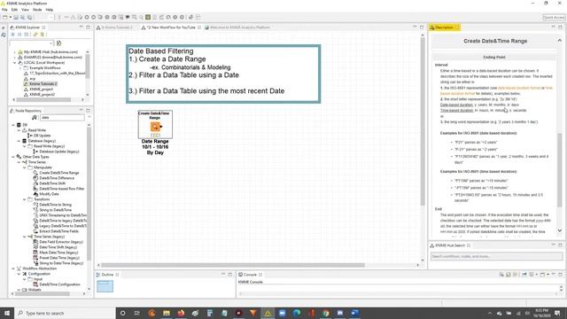567x319 pixels.
Task: Select Date&Time-based Row Filter node
Action: point(61,189)
